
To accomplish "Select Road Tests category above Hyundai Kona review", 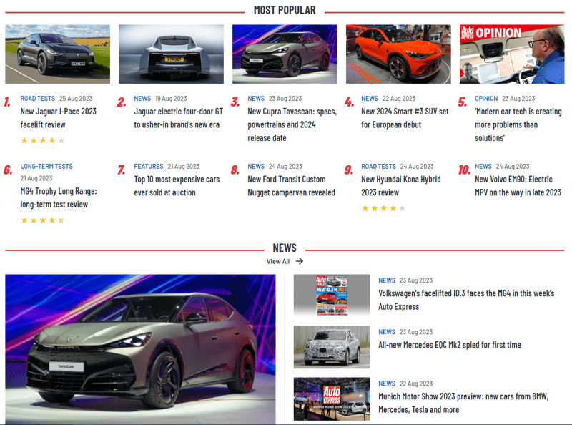I will pos(378,166).
